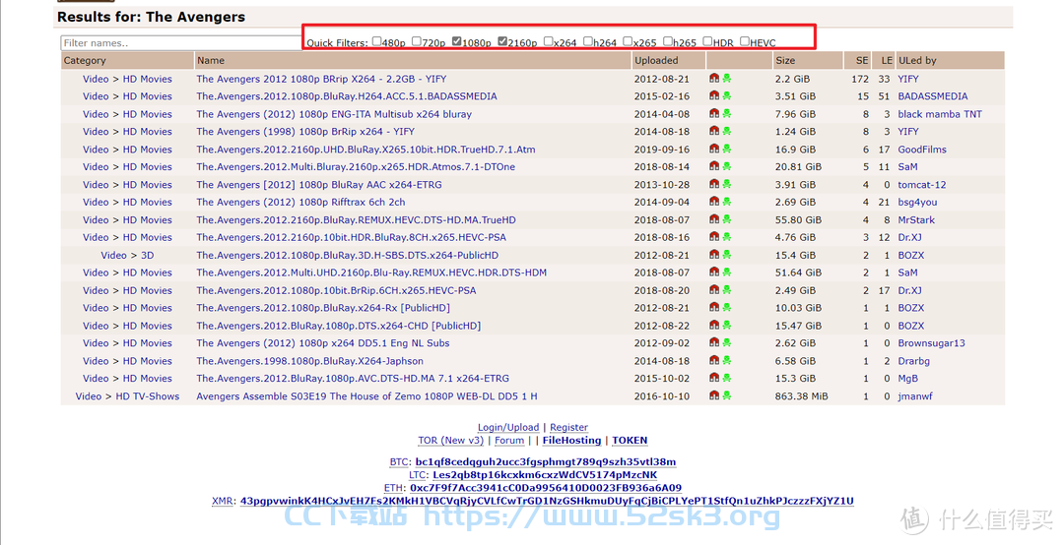Click magnet icon for 20.81 GiB DTOne torrent
This screenshot has width=1064, height=545.
(714, 166)
